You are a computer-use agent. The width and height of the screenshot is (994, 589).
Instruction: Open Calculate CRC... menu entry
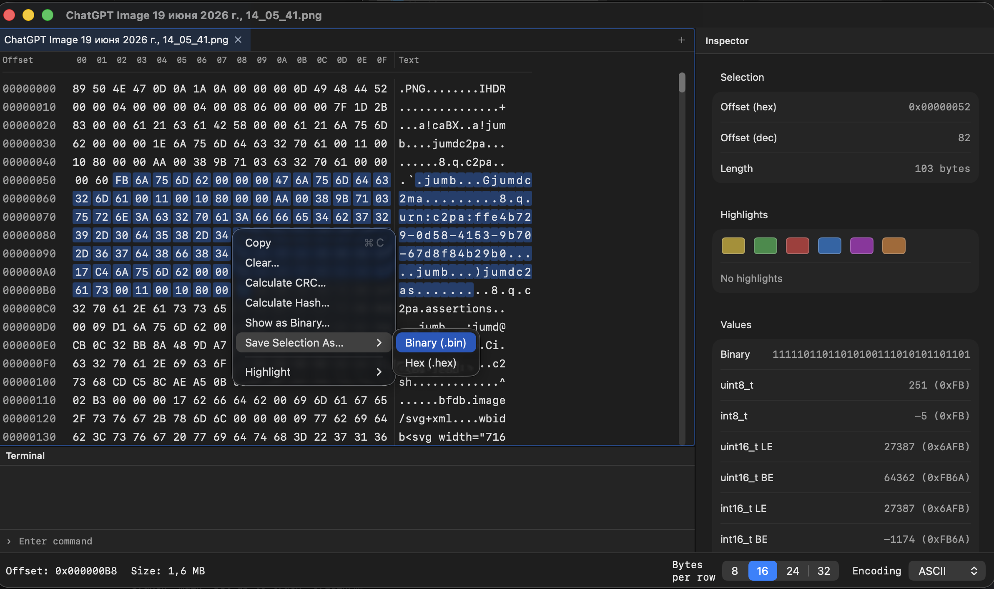tap(314, 283)
